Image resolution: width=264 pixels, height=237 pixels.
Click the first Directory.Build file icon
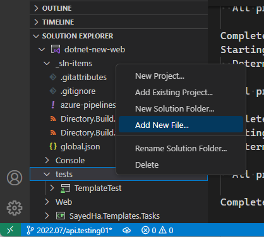coord(53,119)
